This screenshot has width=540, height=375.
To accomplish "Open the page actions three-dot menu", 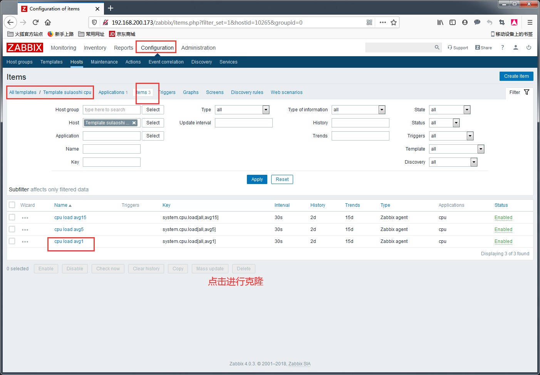I will pos(382,22).
